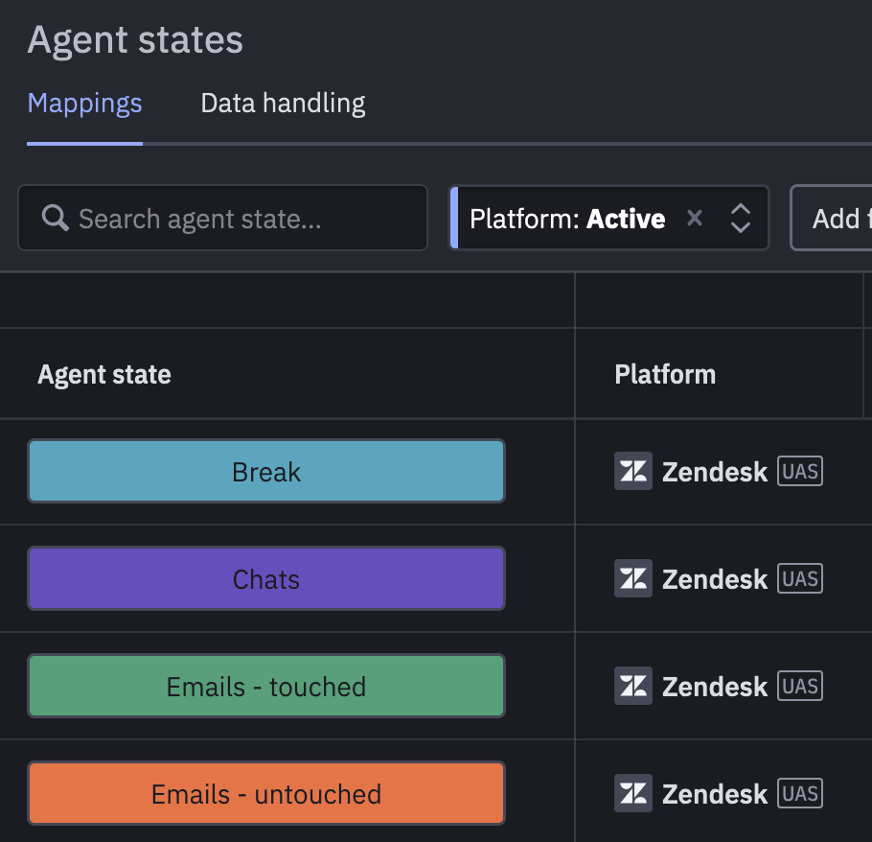Select the Mappings tab
Screen dimensions: 872x842
coord(84,104)
